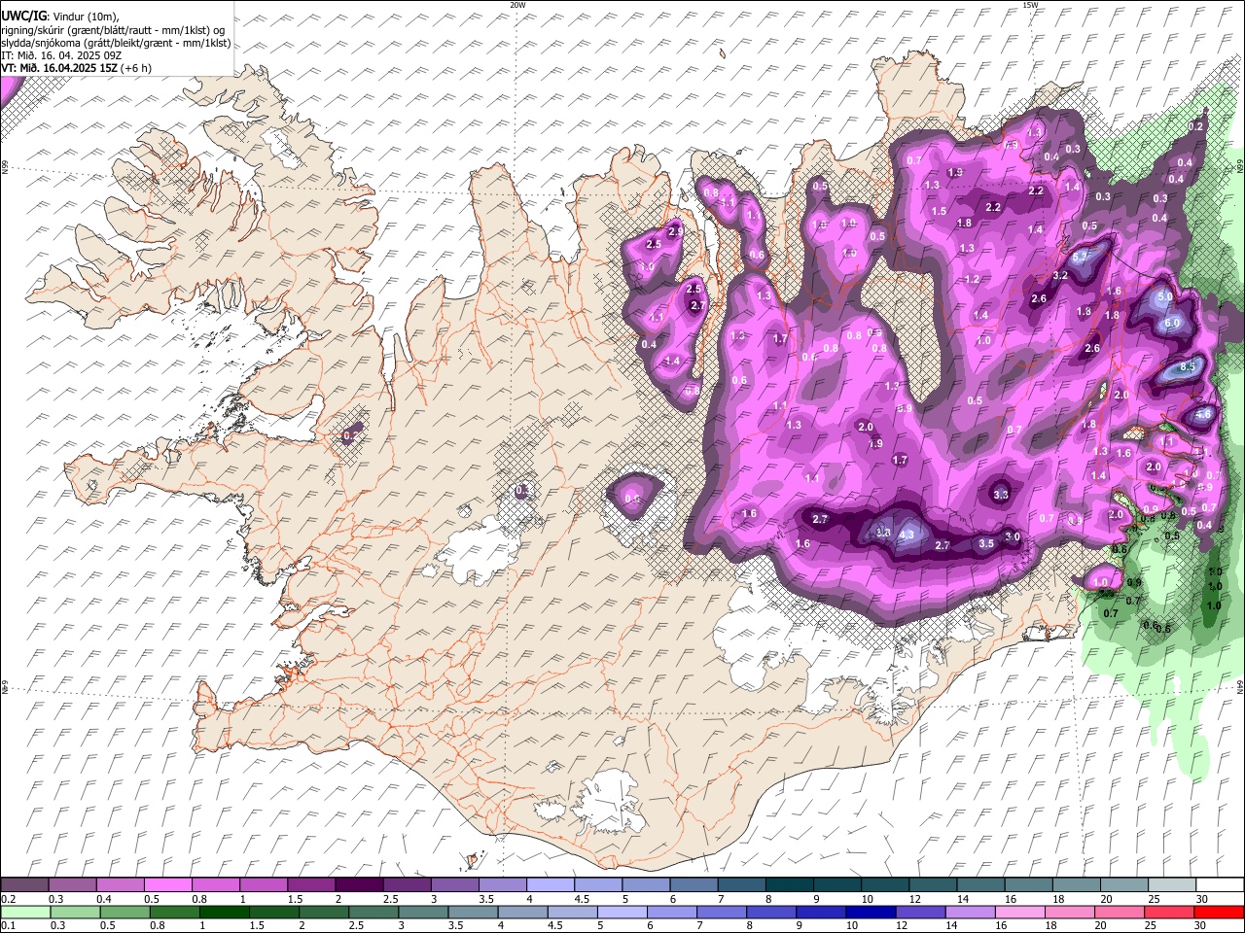The width and height of the screenshot is (1245, 933).
Task: Select the light periwinkle 5 swatch in the rain scale
Action: click(x=622, y=913)
